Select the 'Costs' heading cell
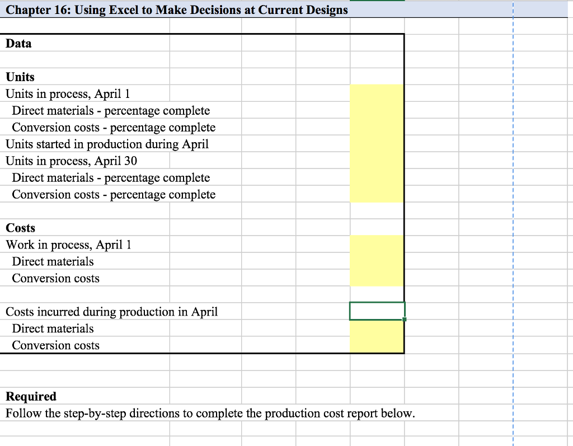The image size is (573, 446). pyautogui.click(x=21, y=228)
